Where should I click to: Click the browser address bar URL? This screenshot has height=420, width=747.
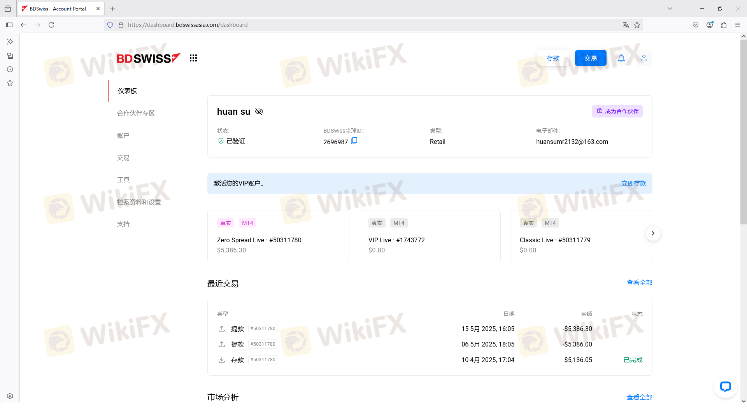click(188, 25)
